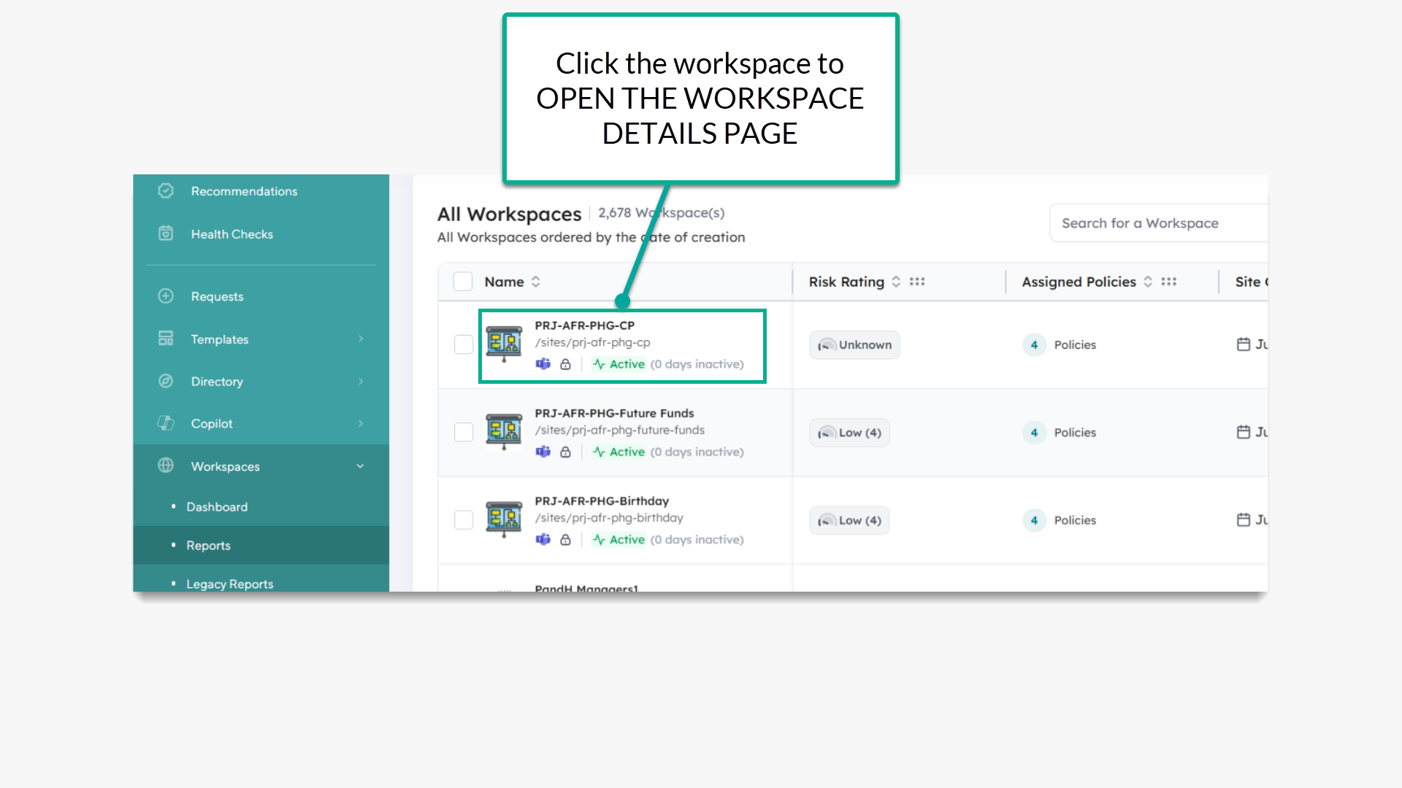Open Risk Rating column options dots
This screenshot has width=1402, height=788.
coord(917,282)
